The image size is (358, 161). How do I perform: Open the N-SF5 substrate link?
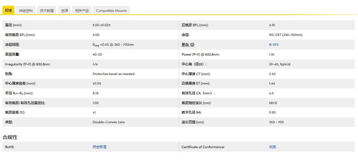point(273,45)
